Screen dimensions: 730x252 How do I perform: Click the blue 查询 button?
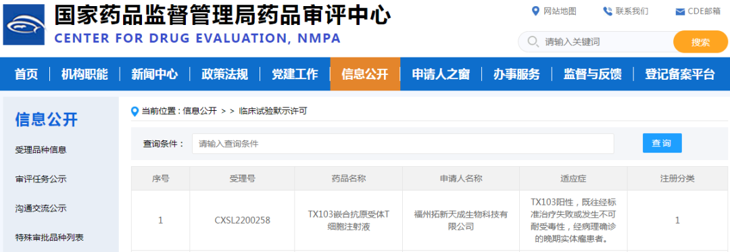[x=662, y=143]
